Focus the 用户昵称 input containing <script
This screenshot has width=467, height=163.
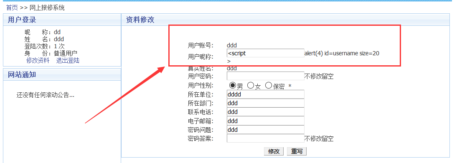point(265,53)
